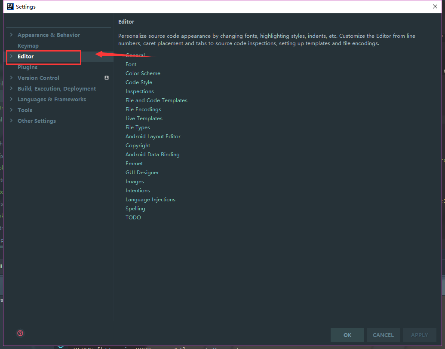The image size is (445, 349).
Task: Select Plugins in the settings tree
Action: pos(27,67)
